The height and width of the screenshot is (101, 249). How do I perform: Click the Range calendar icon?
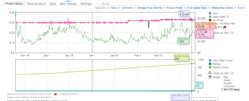pos(210,77)
